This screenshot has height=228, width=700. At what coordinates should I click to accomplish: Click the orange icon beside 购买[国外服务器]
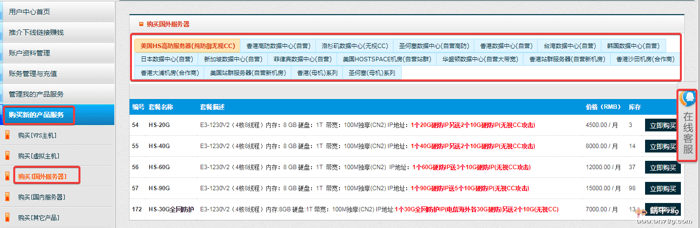coord(7,177)
